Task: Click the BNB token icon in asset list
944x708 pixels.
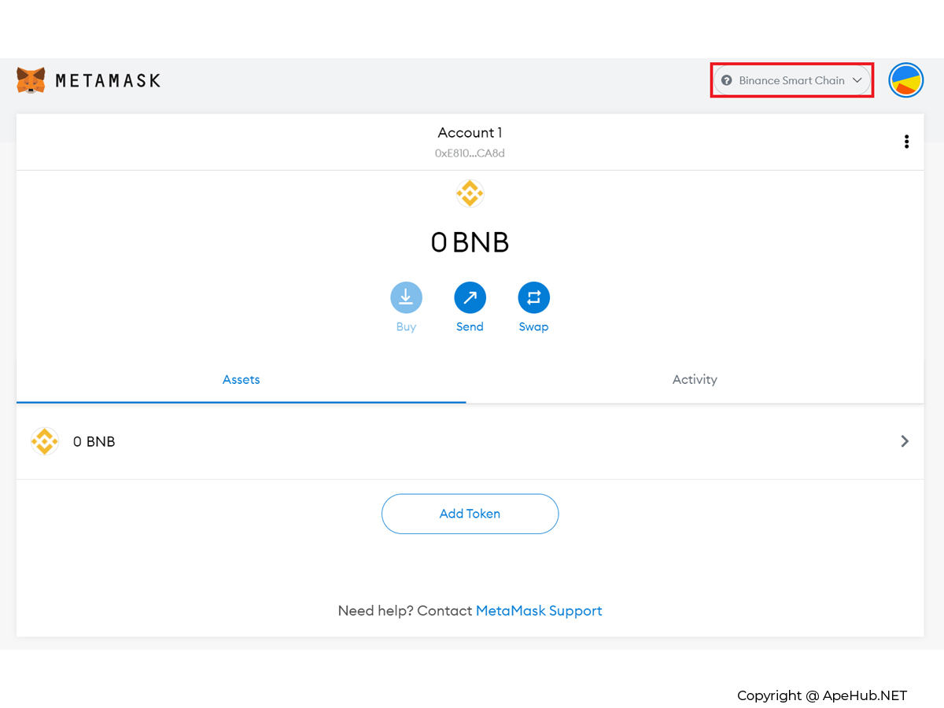Action: 45,441
